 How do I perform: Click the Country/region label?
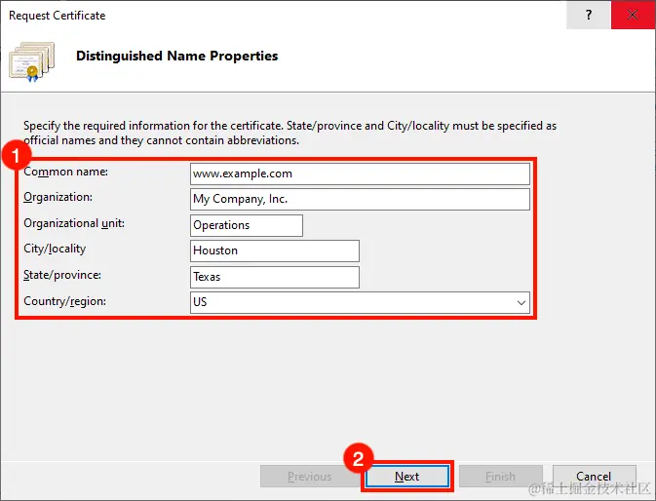tap(65, 301)
